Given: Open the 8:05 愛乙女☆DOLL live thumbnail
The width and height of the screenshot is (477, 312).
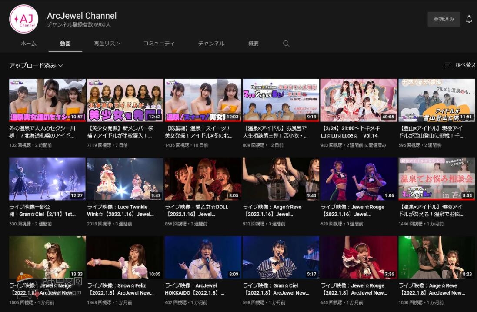Looking at the screenshot, I should (203, 179).
